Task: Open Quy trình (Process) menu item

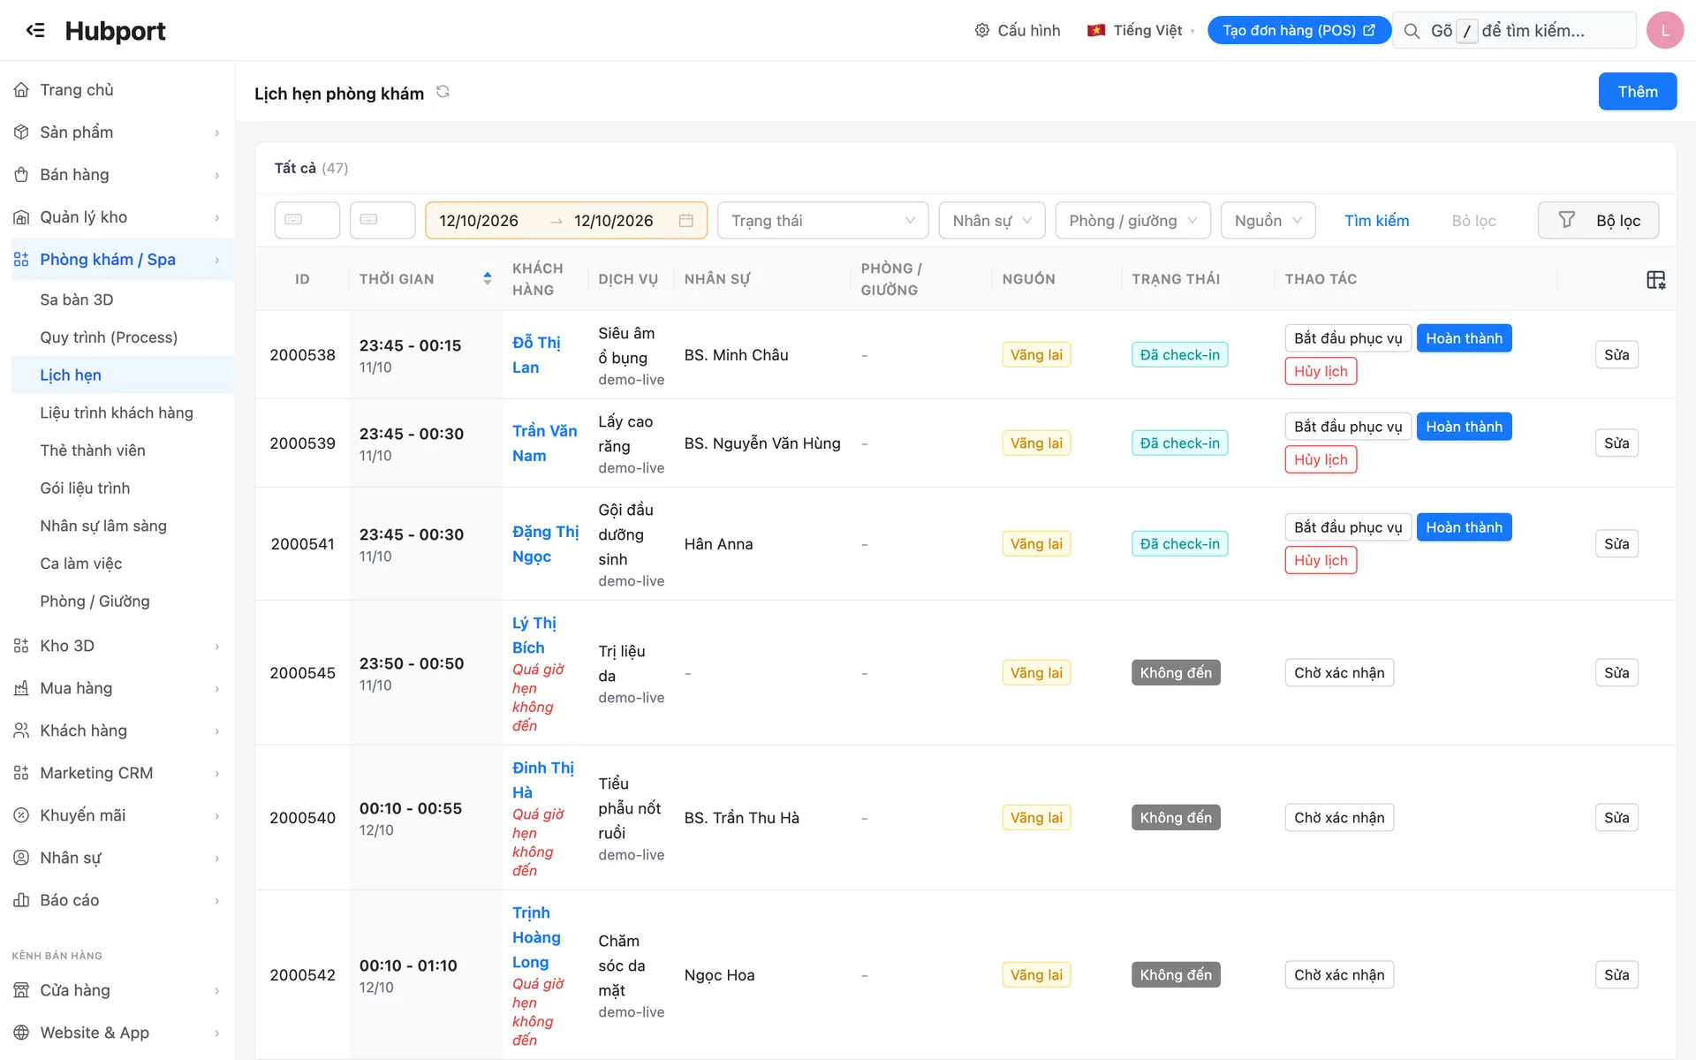Action: (x=109, y=337)
